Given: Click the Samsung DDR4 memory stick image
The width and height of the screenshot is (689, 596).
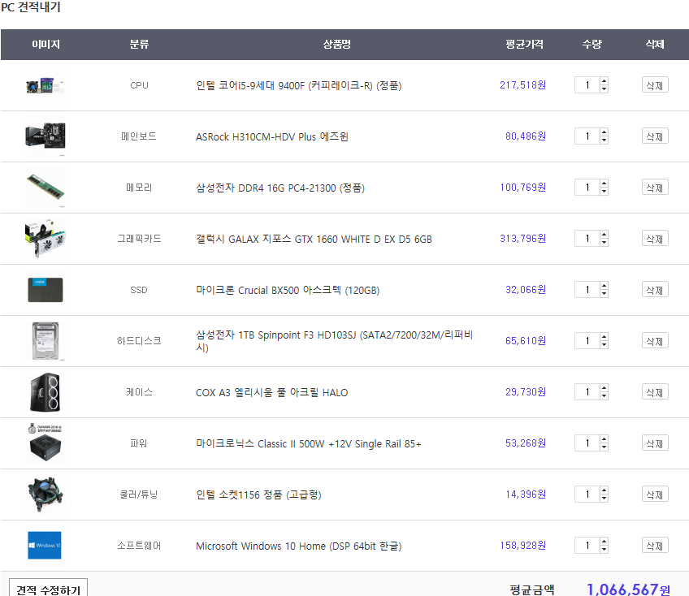Looking at the screenshot, I should click(x=45, y=188).
